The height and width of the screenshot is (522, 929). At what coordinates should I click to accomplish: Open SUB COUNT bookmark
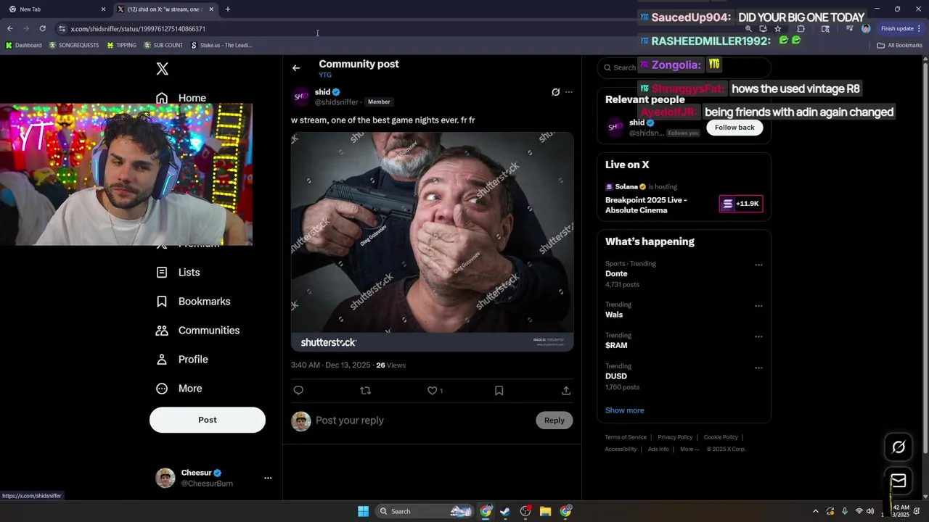click(x=163, y=45)
